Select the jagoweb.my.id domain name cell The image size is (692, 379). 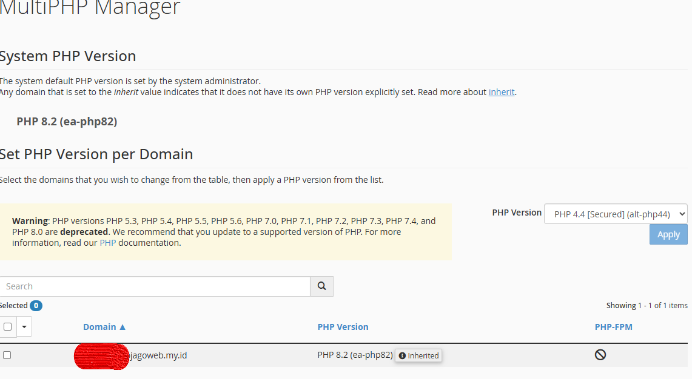point(158,355)
